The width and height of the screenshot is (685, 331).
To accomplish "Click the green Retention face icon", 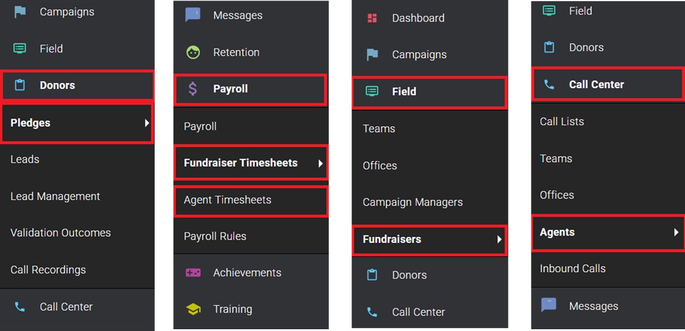I will point(193,52).
